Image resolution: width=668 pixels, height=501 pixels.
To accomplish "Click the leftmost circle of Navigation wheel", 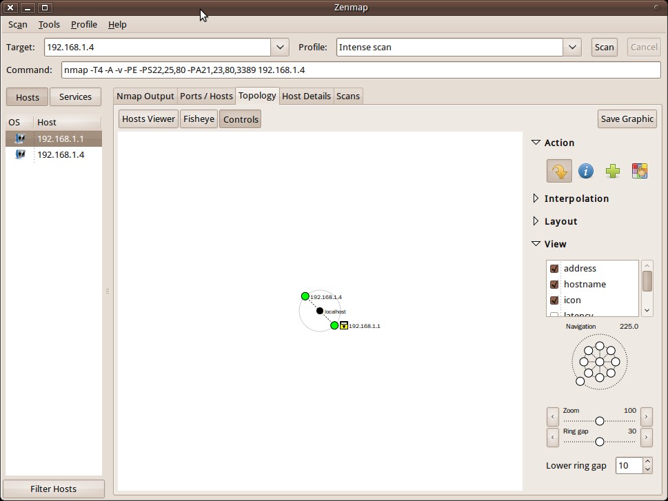I will coord(584,362).
